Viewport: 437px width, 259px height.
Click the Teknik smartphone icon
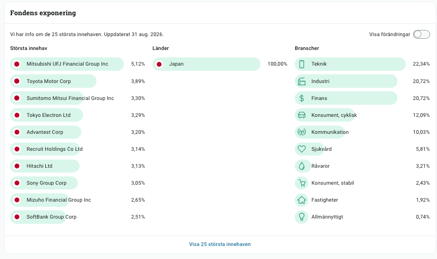[302, 64]
